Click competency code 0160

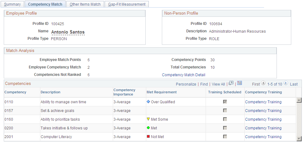[9, 119]
